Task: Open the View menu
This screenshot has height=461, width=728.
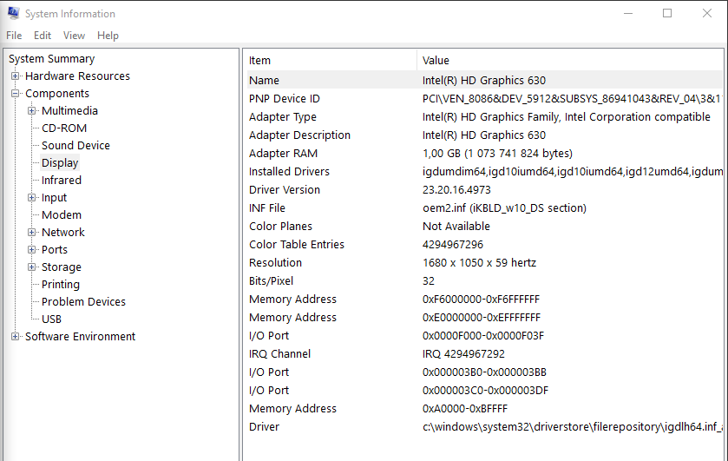Action: [x=74, y=36]
